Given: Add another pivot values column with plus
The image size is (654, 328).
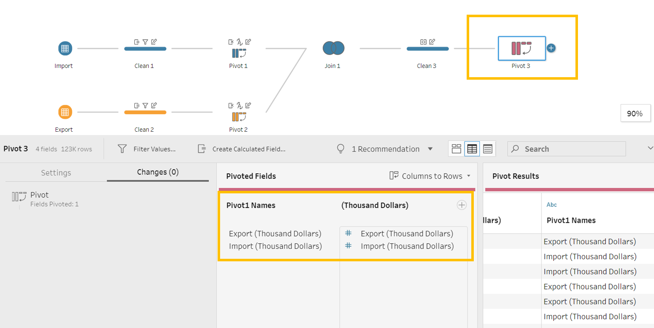Looking at the screenshot, I should [x=461, y=205].
